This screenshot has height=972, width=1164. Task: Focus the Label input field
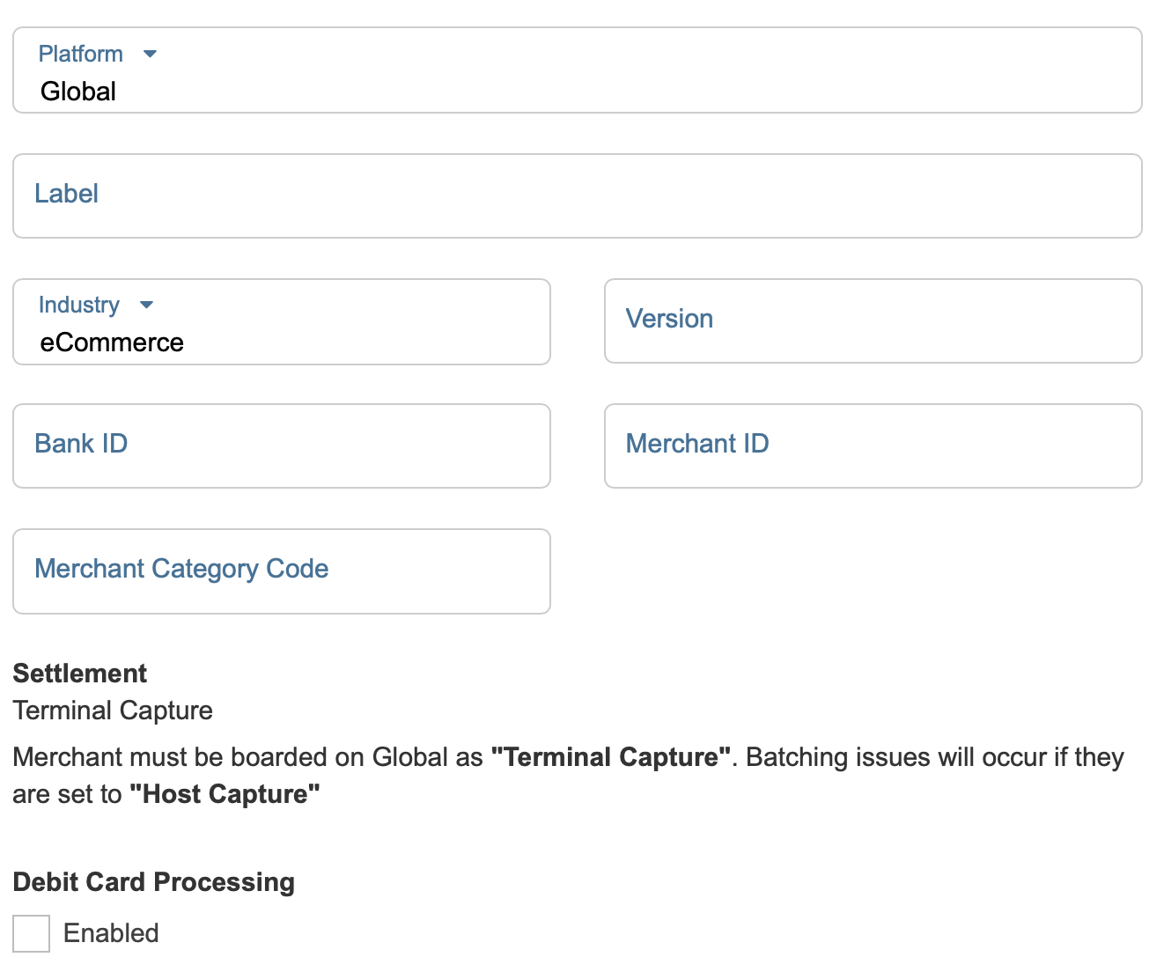577,195
